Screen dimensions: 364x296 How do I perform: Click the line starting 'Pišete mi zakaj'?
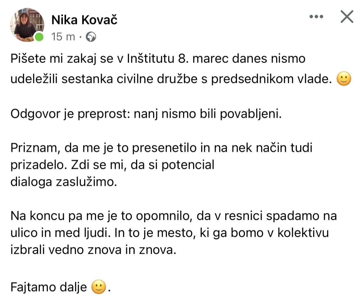[x=158, y=59]
